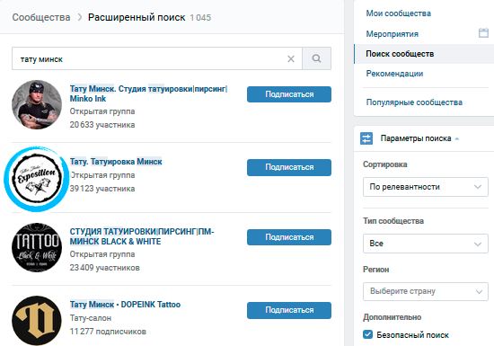Open DOPEINK Tattoo group avatar
This screenshot has width=494, height=346.
click(37, 321)
